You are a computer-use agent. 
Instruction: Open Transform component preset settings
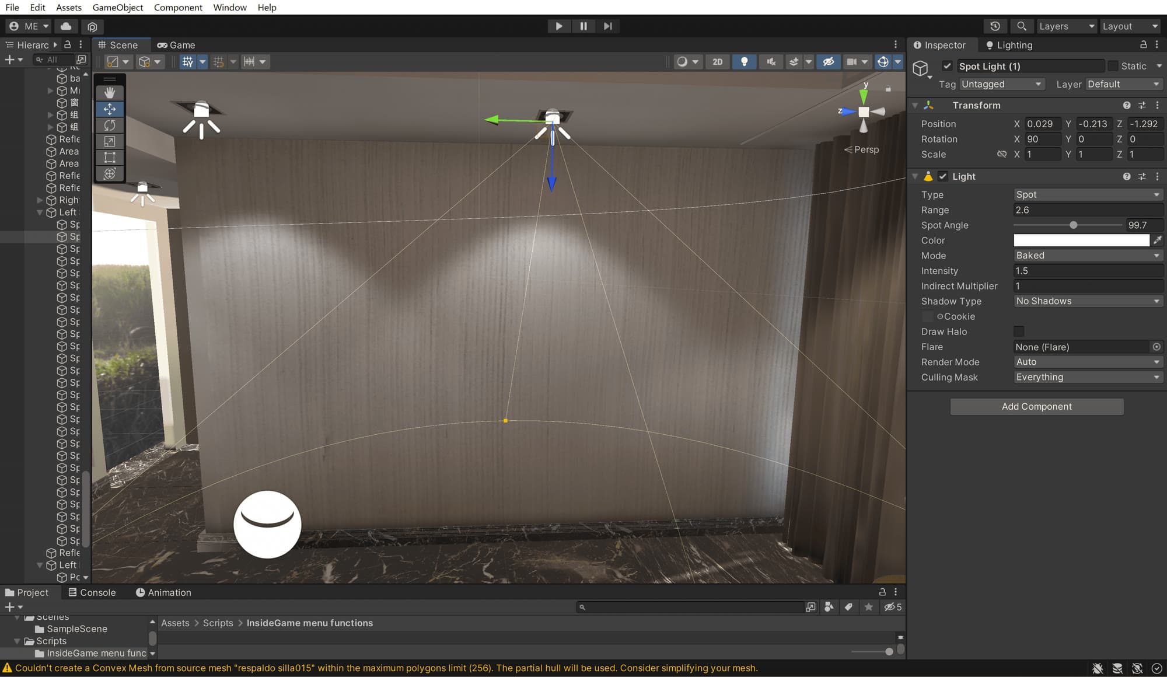point(1142,105)
